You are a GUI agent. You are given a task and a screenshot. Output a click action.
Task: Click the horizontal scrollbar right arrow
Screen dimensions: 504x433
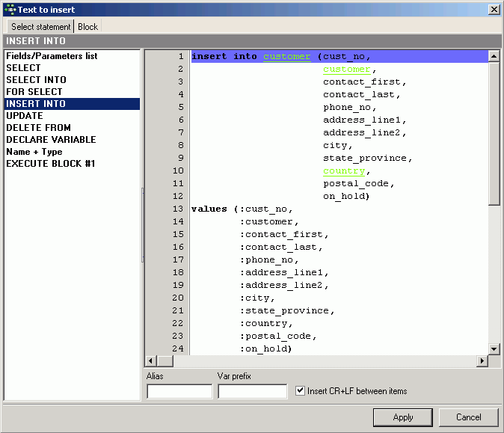point(482,361)
